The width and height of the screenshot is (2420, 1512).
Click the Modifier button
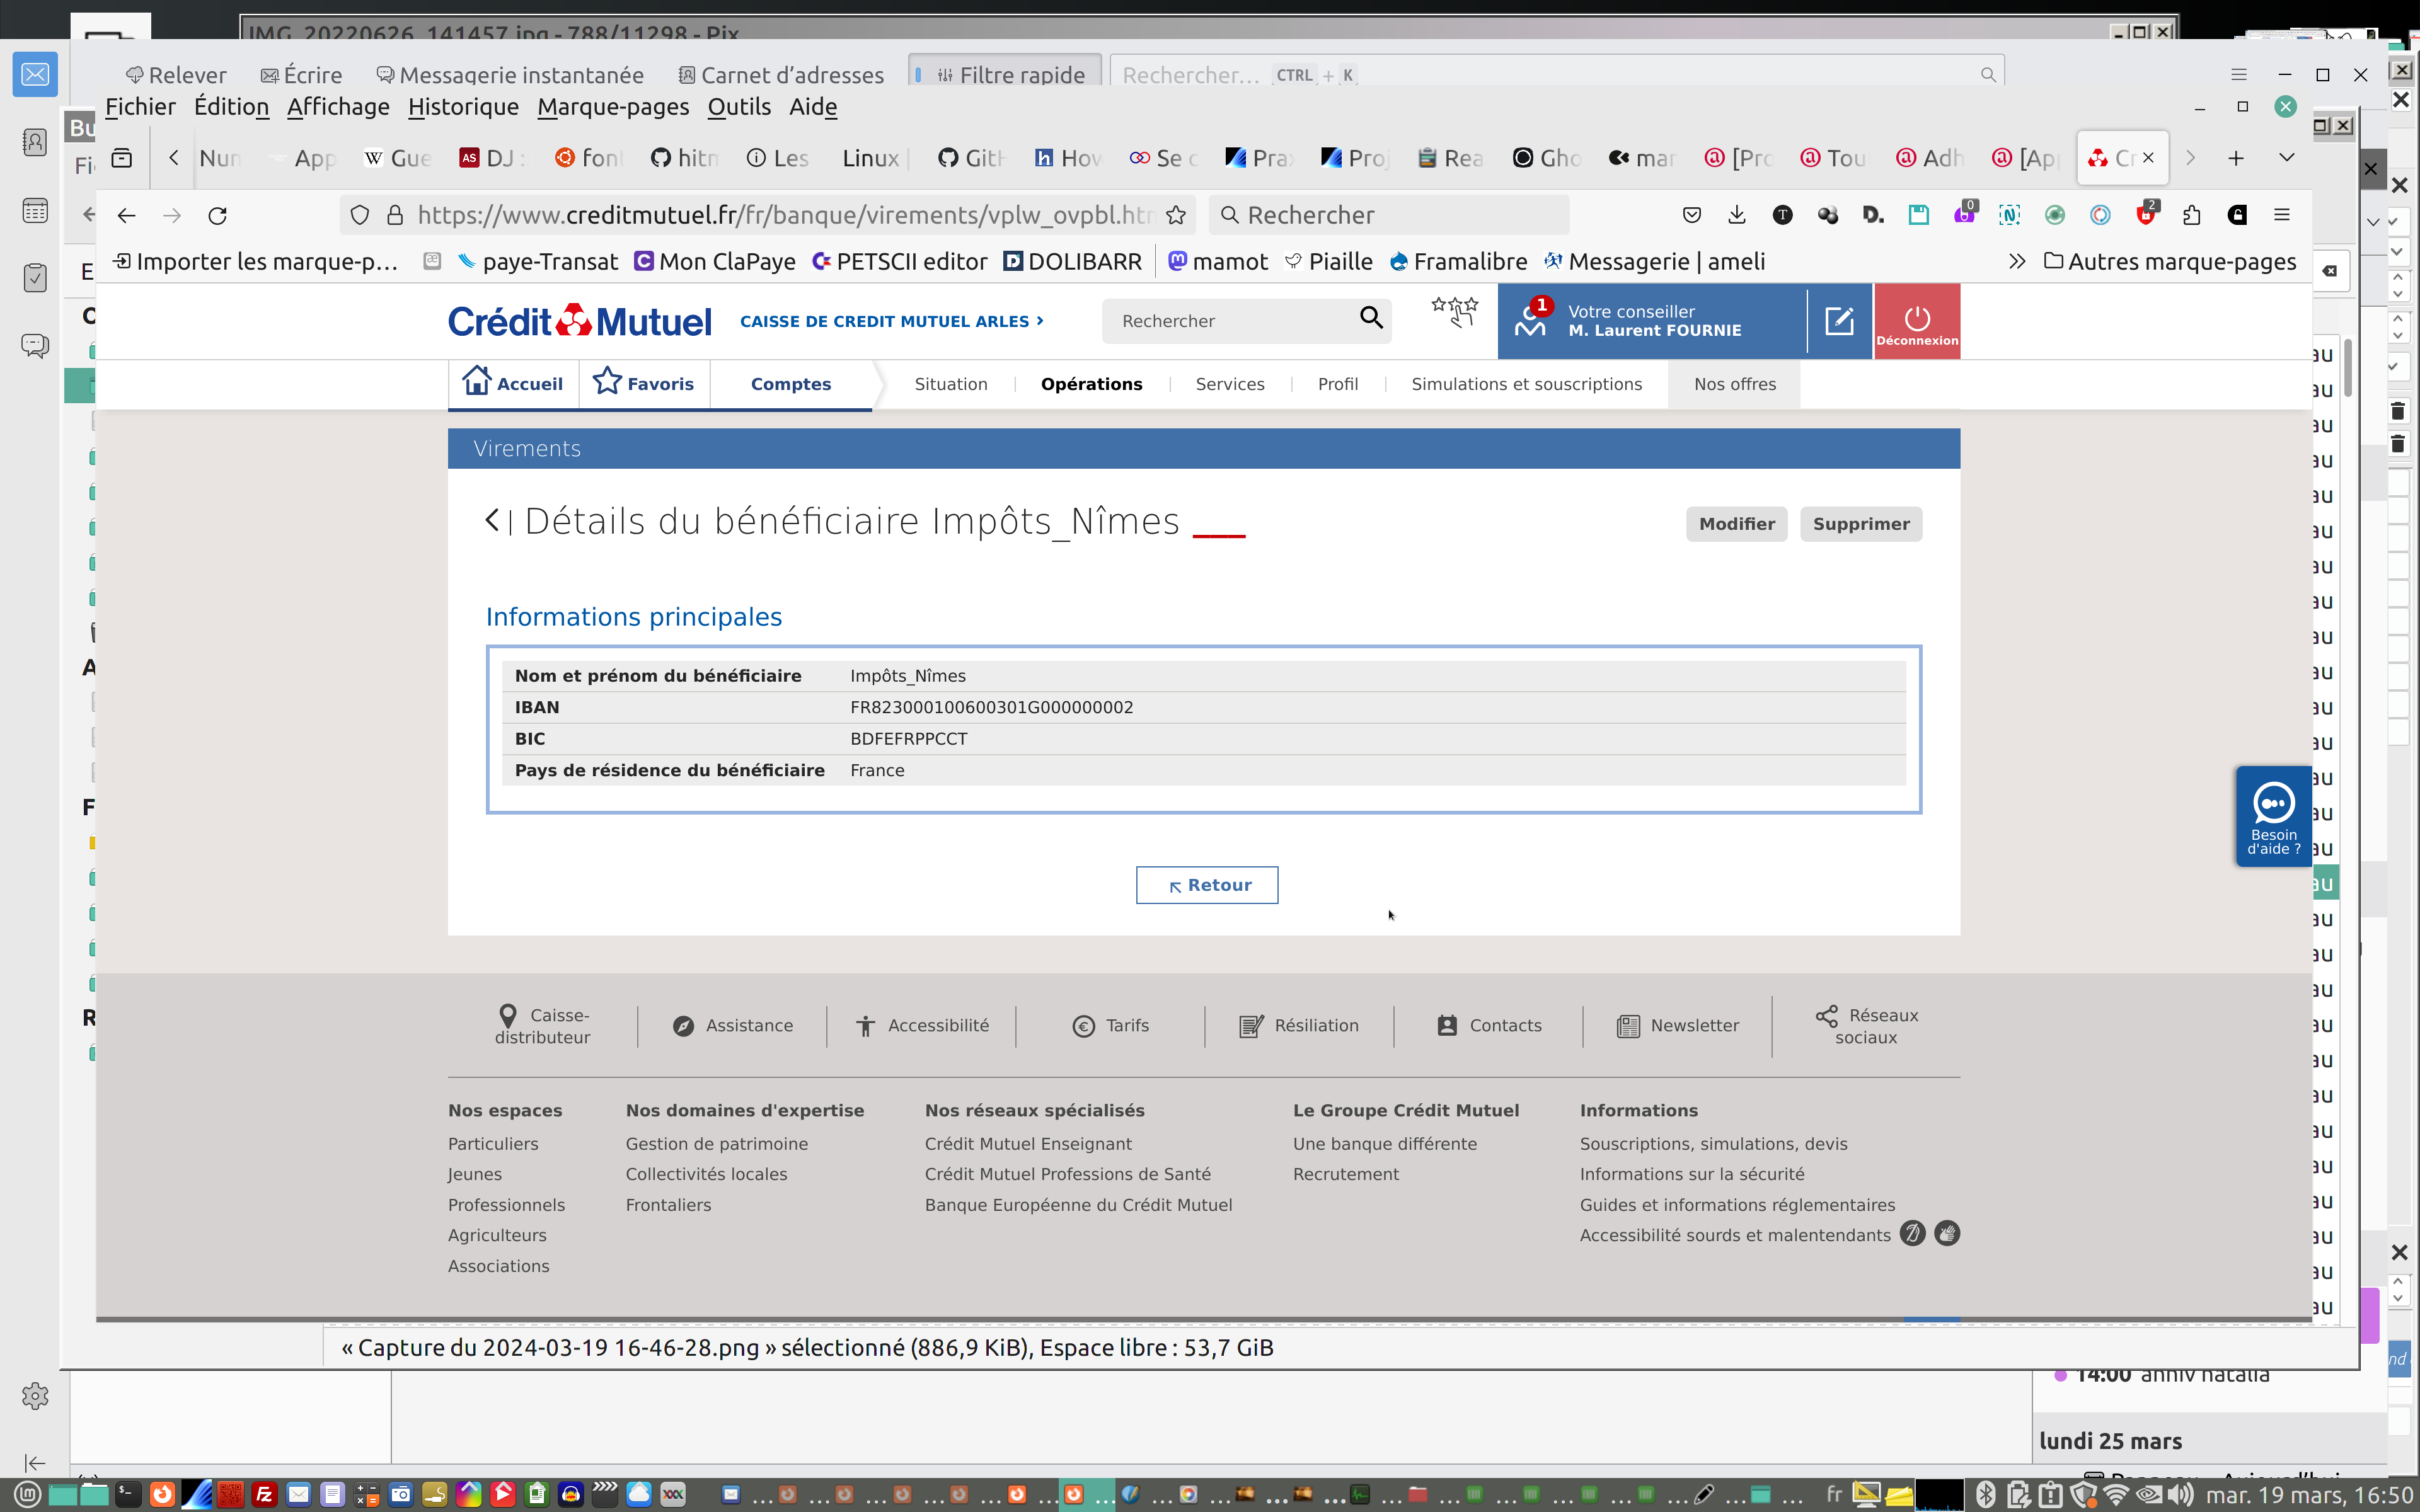click(x=1736, y=524)
